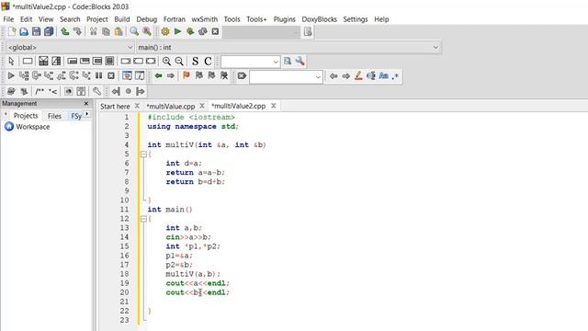The image size is (588, 331).
Task: Open the Plugins menu
Action: (x=284, y=19)
